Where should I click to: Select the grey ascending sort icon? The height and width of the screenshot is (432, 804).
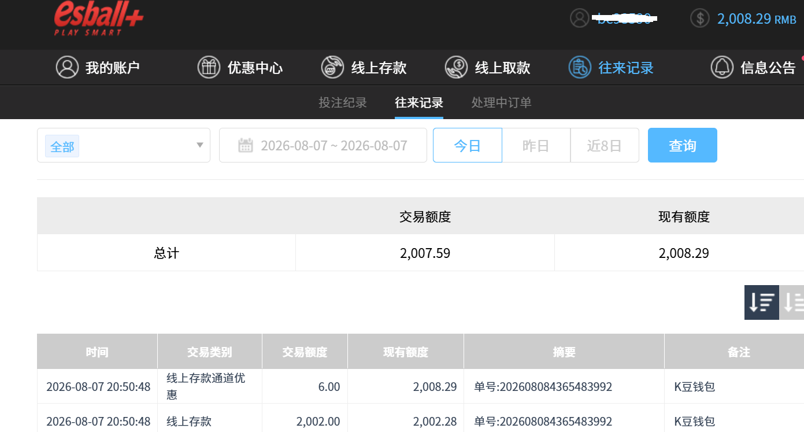coord(792,302)
